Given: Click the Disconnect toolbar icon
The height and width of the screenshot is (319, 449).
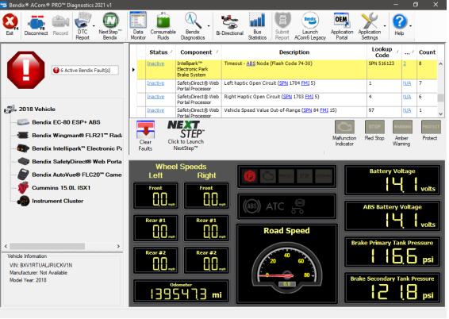Looking at the screenshot, I should point(36,25).
